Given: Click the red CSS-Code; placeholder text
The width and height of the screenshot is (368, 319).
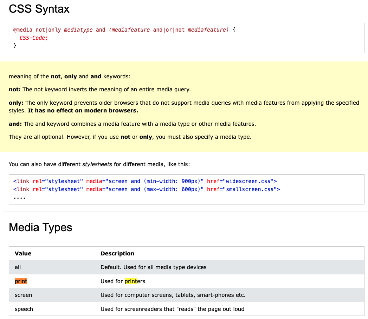Looking at the screenshot, I should [33, 38].
